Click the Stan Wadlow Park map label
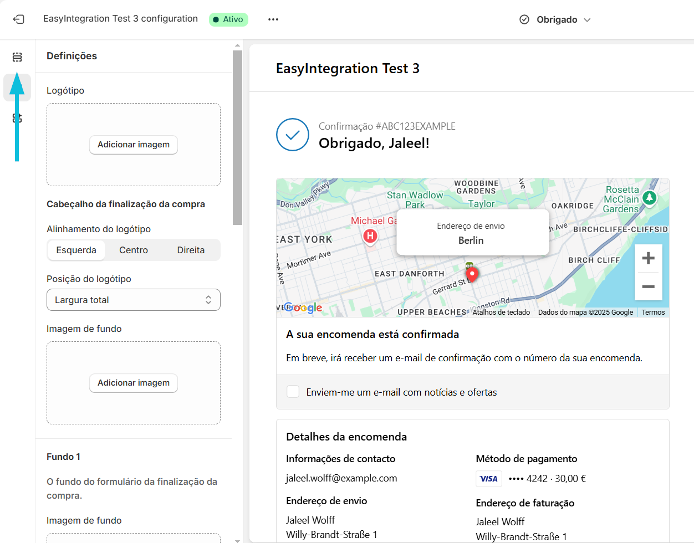Viewport: 694px width, 543px height. (x=415, y=199)
